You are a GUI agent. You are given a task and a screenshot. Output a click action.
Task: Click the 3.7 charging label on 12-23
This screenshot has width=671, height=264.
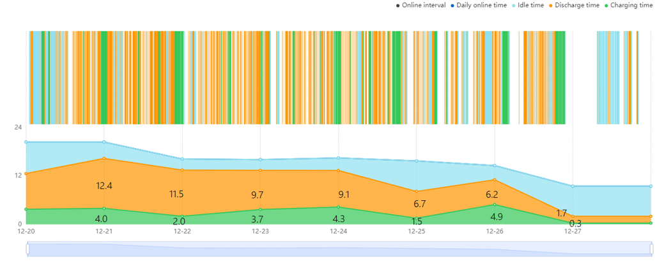pos(257,220)
